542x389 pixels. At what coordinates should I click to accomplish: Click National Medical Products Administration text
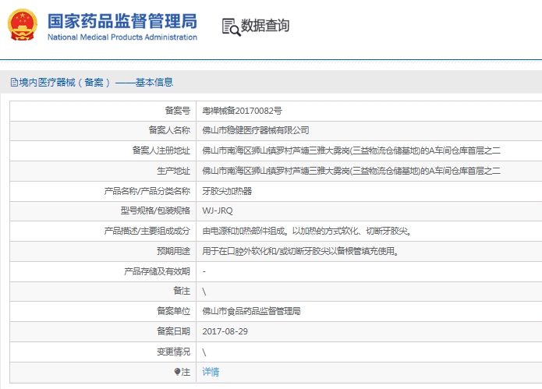(x=122, y=37)
